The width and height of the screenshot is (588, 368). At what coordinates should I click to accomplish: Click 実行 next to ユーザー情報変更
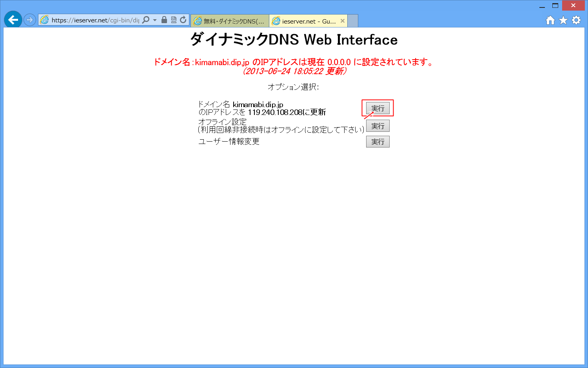pos(377,141)
